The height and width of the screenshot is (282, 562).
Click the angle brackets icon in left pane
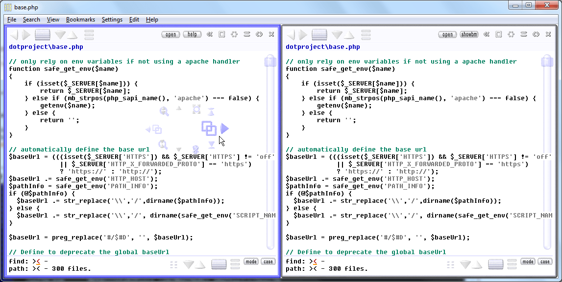coord(259,34)
